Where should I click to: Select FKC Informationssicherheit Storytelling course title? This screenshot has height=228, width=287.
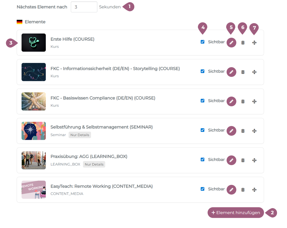coord(115,69)
